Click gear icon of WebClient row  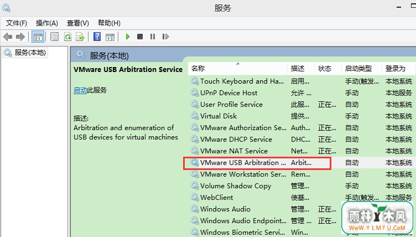coord(195,198)
